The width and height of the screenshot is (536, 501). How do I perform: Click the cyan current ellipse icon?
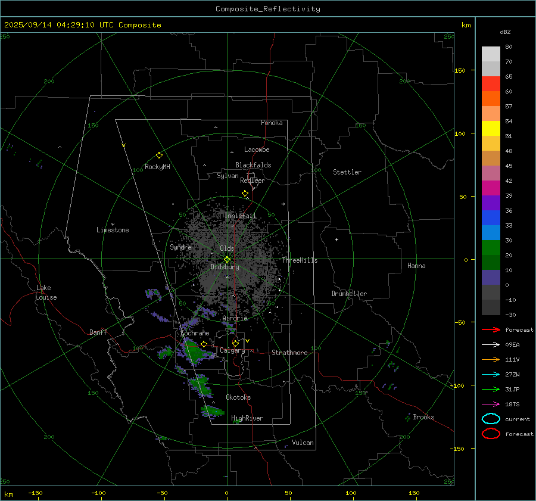click(491, 419)
